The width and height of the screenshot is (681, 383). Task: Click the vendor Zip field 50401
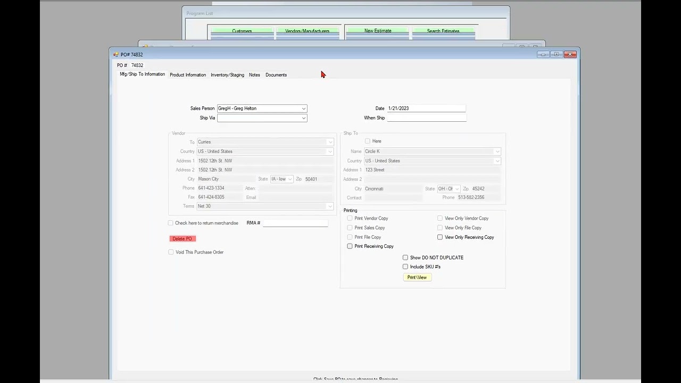[318, 179]
